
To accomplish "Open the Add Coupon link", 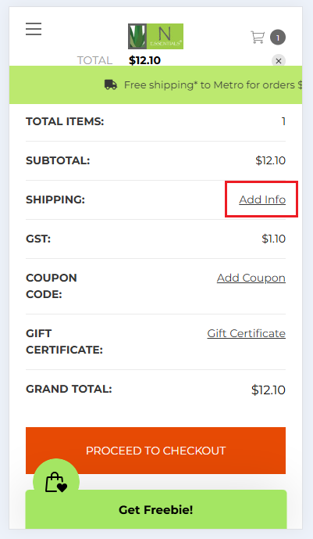I will pyautogui.click(x=251, y=278).
